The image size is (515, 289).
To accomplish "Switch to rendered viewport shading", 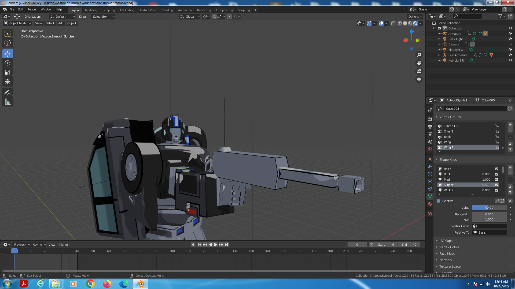I will tap(415, 23).
